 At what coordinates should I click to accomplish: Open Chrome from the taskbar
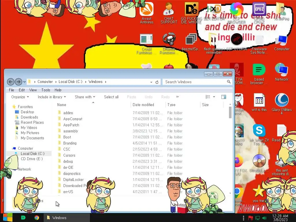(37, 218)
